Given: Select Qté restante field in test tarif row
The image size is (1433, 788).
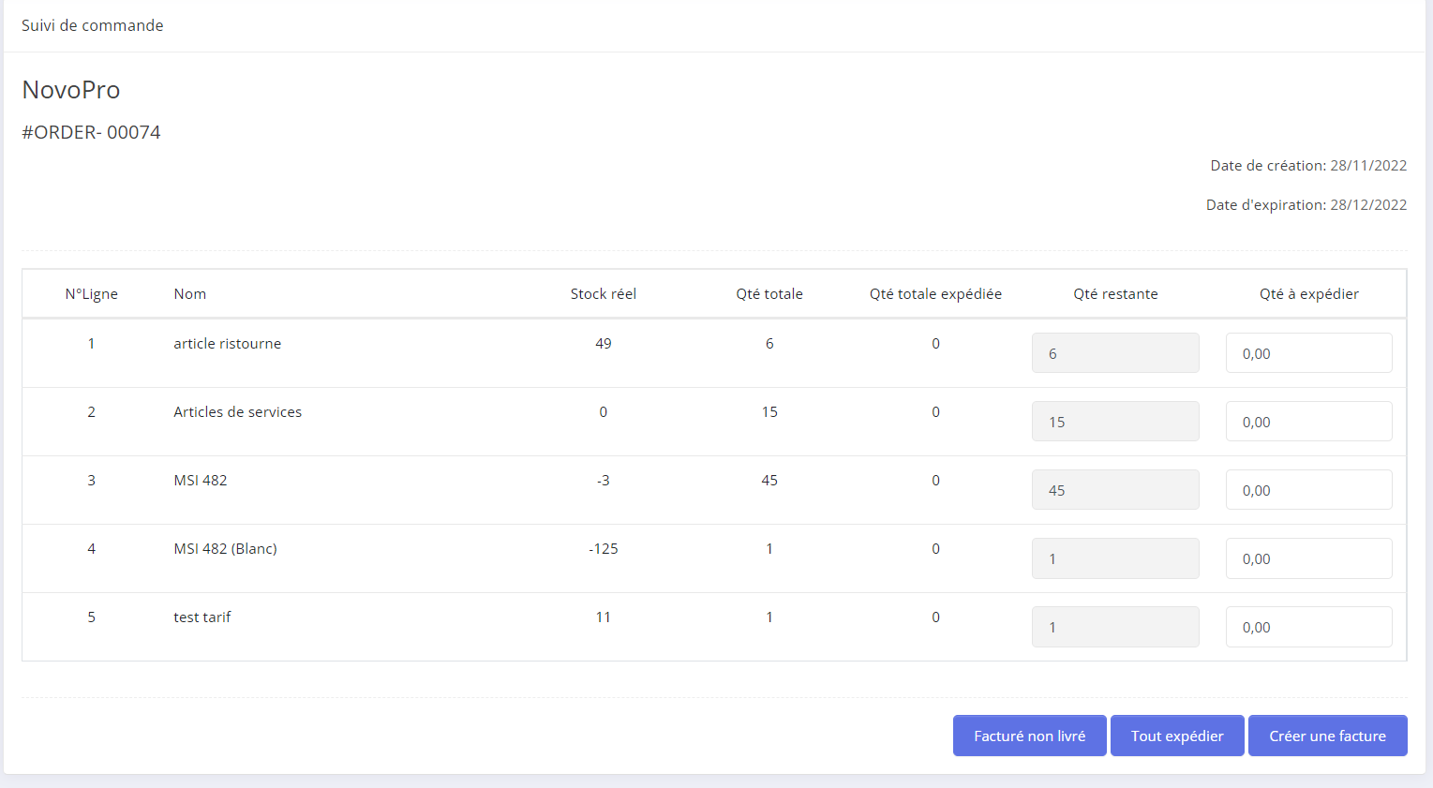Looking at the screenshot, I should [1114, 627].
